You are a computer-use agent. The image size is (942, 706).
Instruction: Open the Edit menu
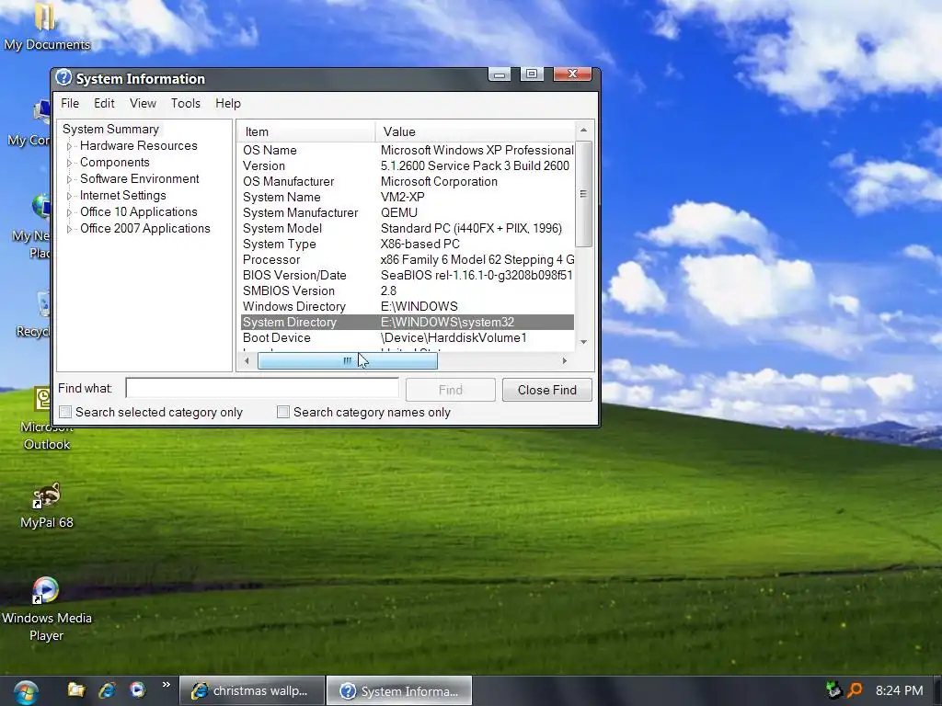click(104, 103)
